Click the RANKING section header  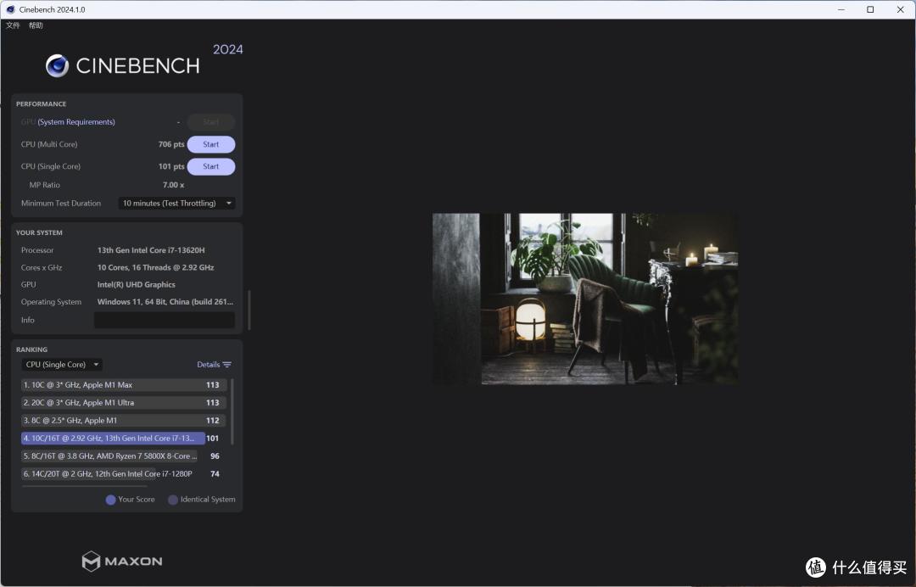click(31, 349)
